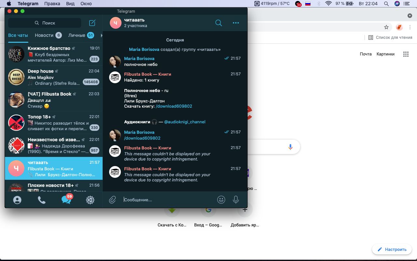
Task: Open the Вид menu
Action: (x=70, y=4)
